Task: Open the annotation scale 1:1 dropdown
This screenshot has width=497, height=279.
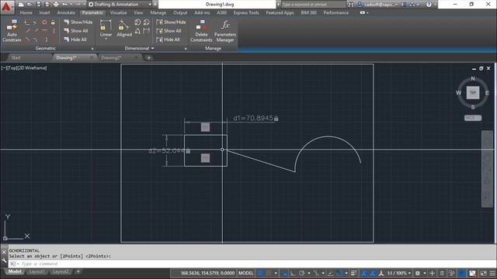Action: click(x=398, y=273)
